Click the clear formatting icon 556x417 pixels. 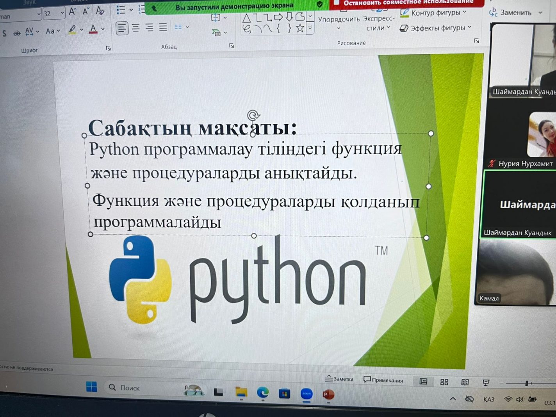click(100, 11)
